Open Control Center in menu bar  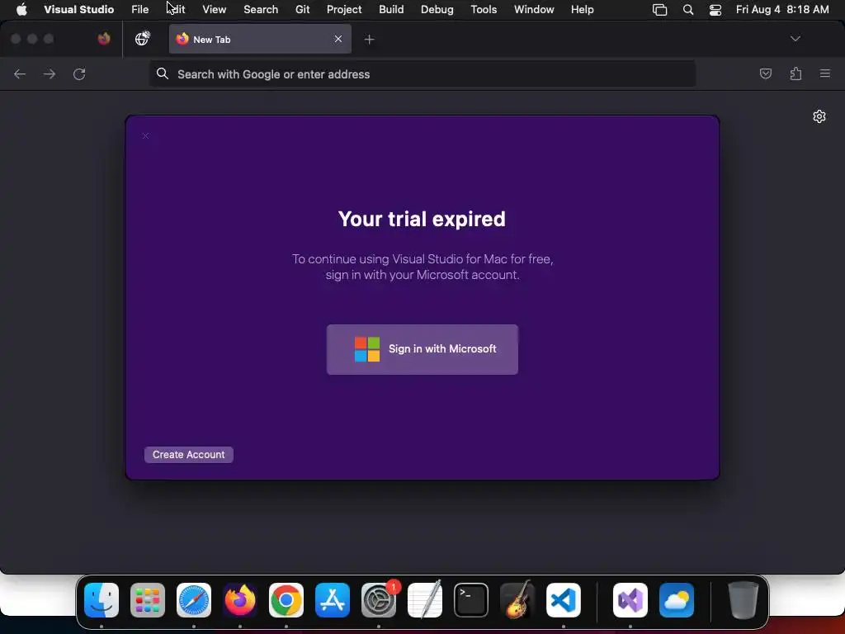715,9
